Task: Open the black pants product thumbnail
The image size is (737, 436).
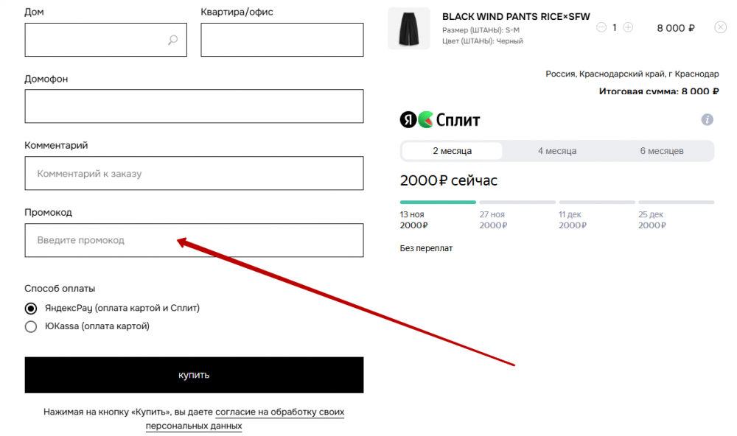Action: point(408,29)
